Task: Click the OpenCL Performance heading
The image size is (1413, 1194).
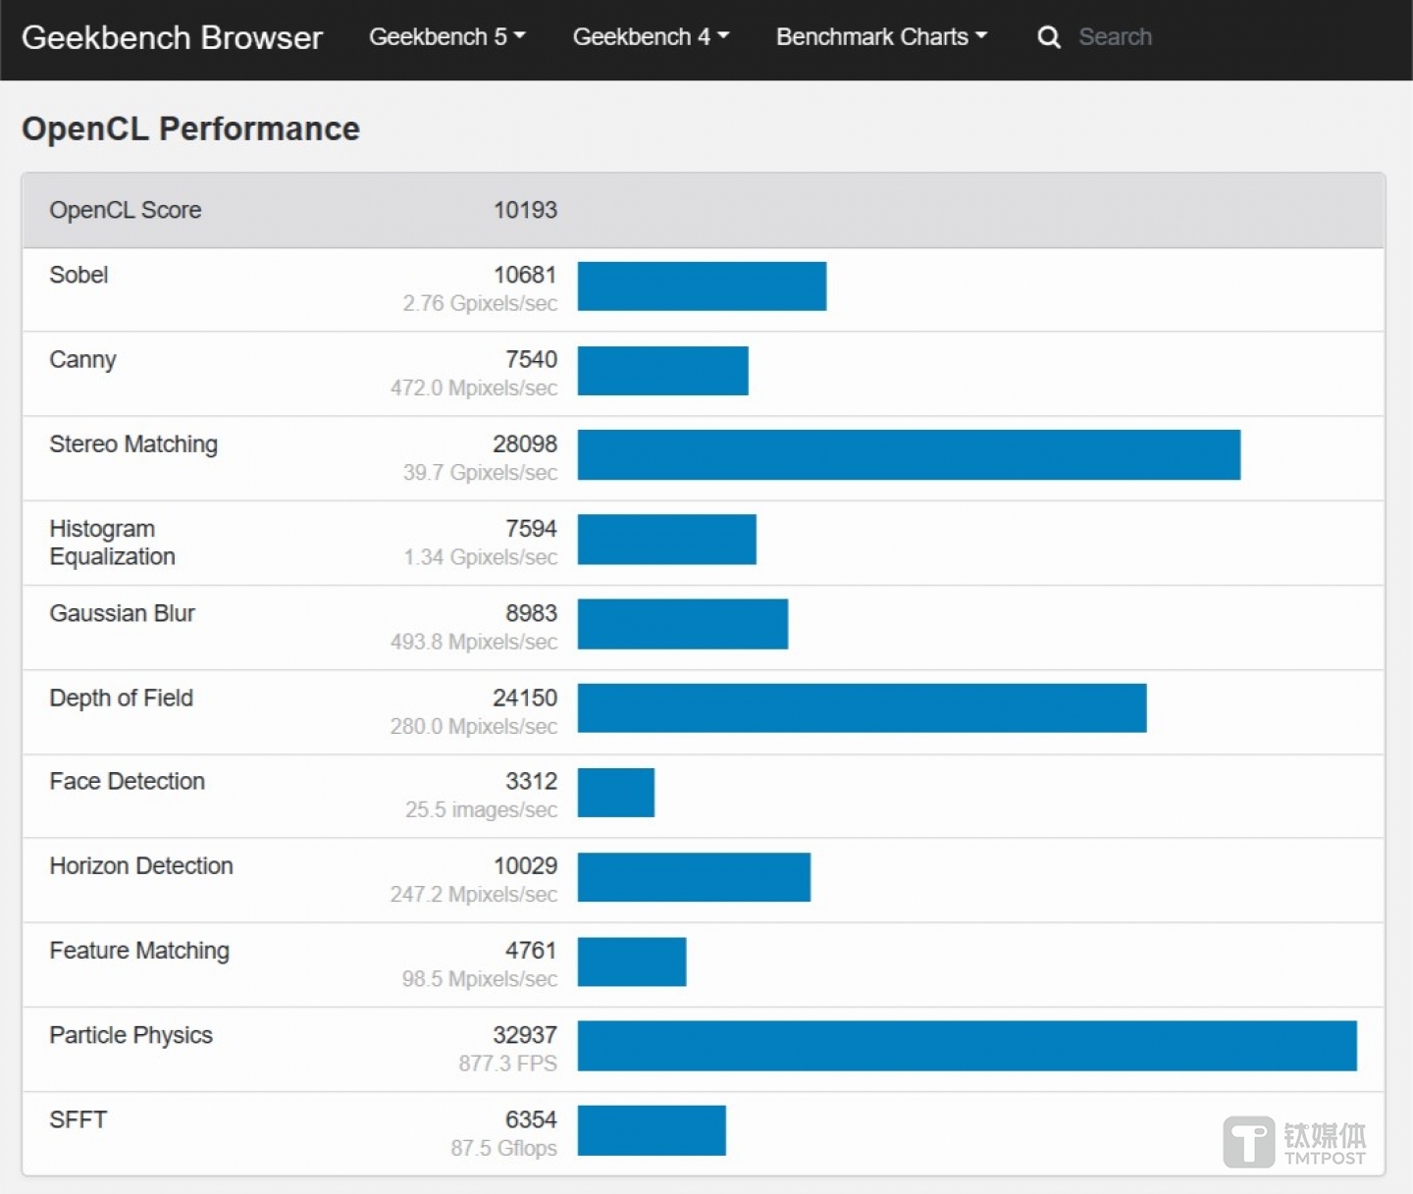Action: 190,129
